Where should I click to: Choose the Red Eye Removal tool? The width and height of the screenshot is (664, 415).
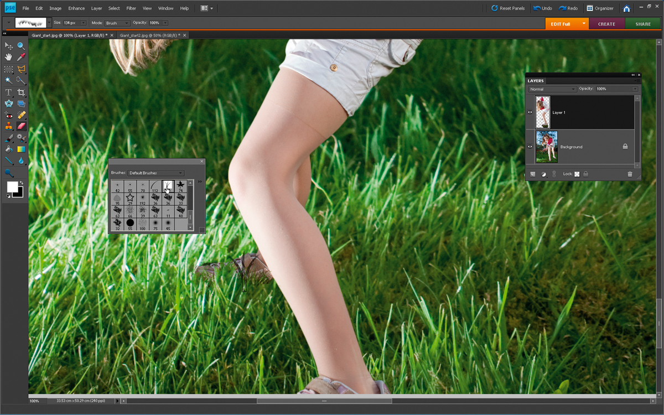pos(9,115)
